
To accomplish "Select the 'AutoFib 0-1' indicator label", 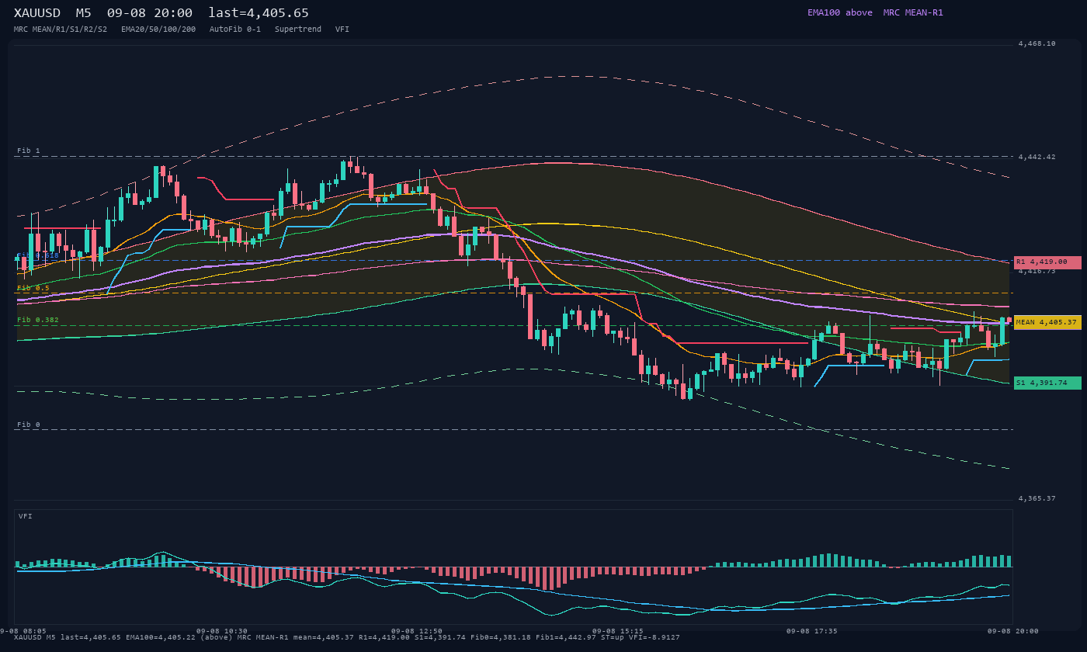I will tap(235, 29).
